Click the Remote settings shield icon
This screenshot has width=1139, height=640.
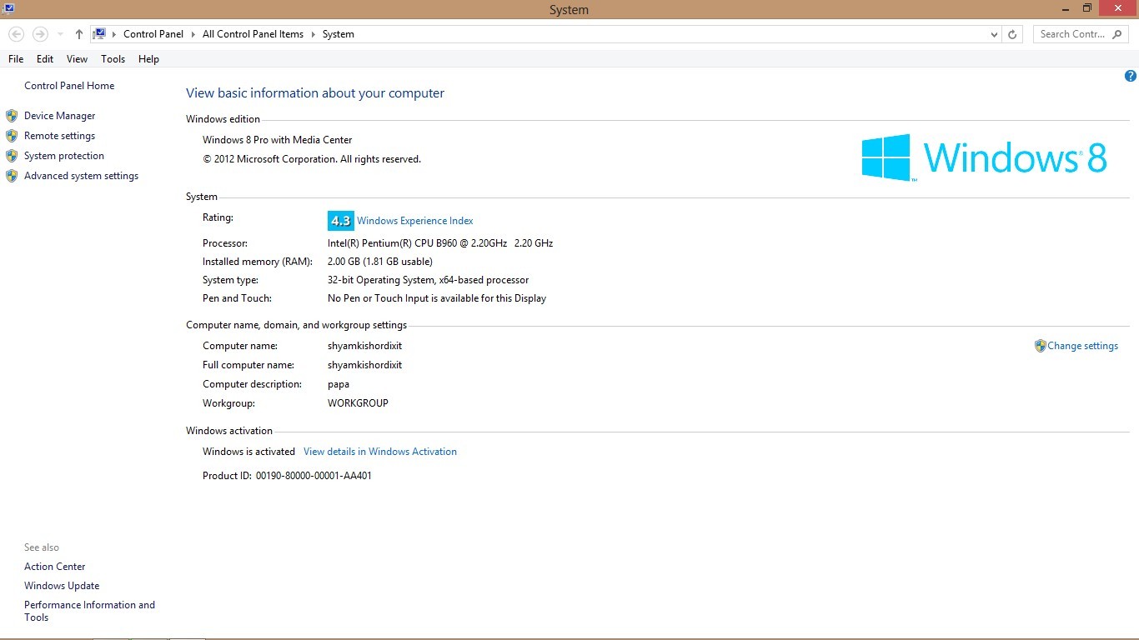(x=12, y=136)
